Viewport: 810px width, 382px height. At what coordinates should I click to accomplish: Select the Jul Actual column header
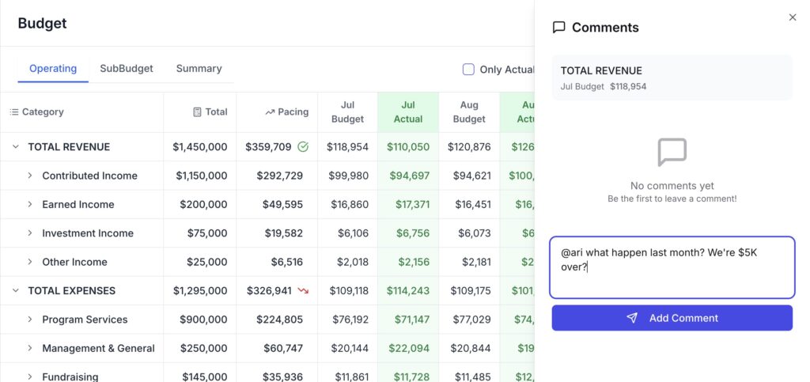coord(407,112)
